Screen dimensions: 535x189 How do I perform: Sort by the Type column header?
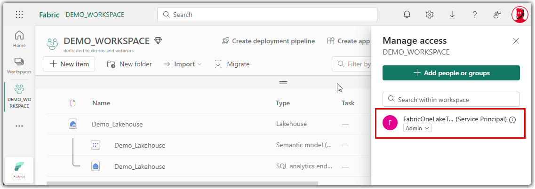coord(282,103)
